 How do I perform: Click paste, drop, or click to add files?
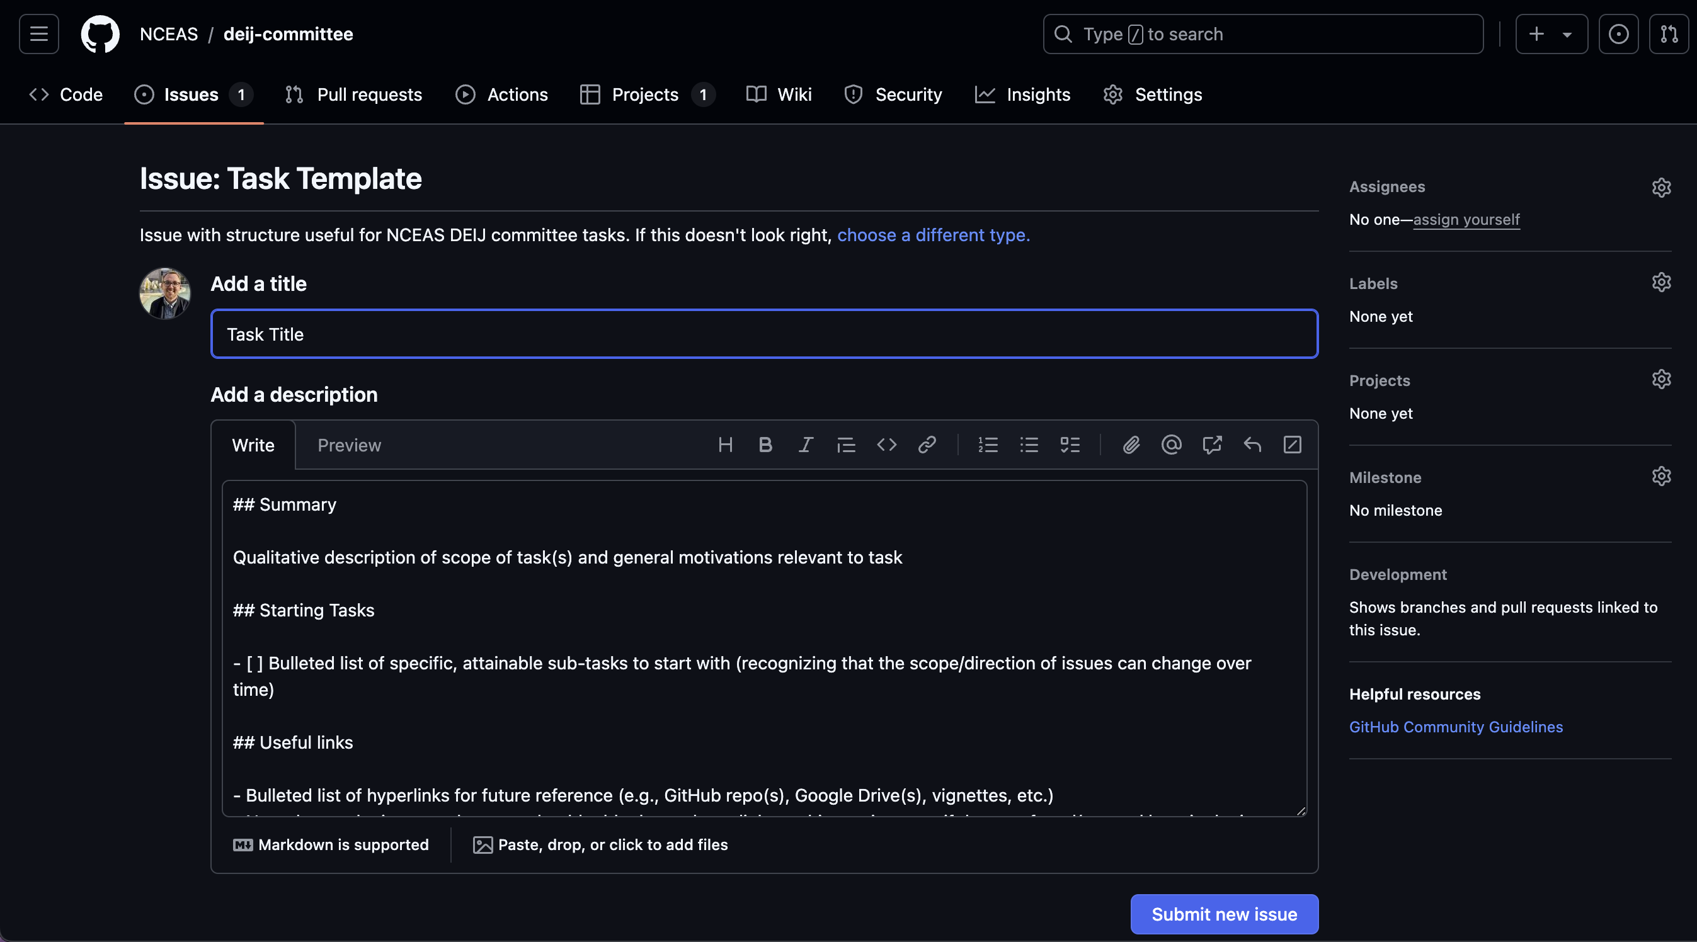click(600, 844)
